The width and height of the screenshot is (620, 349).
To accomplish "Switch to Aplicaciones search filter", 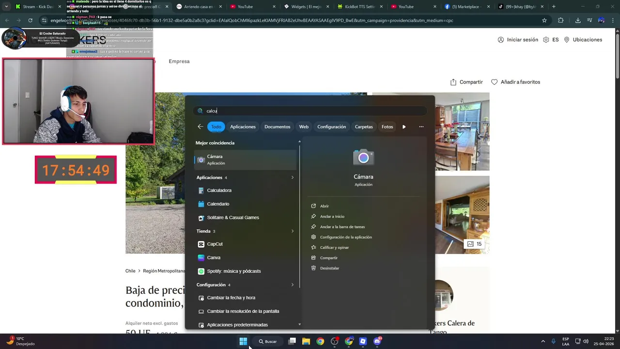I will (x=243, y=127).
